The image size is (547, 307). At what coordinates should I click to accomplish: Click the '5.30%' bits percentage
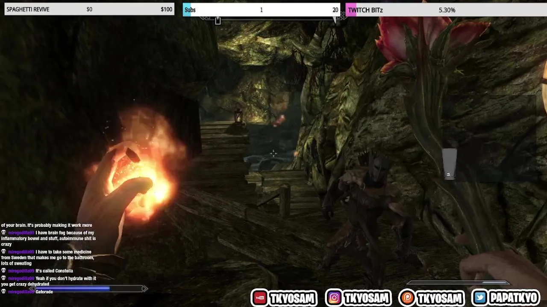[x=447, y=10]
